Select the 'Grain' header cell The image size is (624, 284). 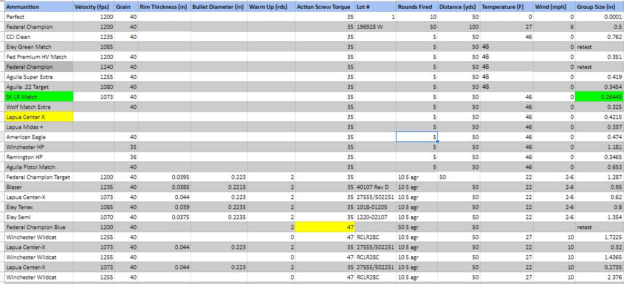(x=126, y=7)
